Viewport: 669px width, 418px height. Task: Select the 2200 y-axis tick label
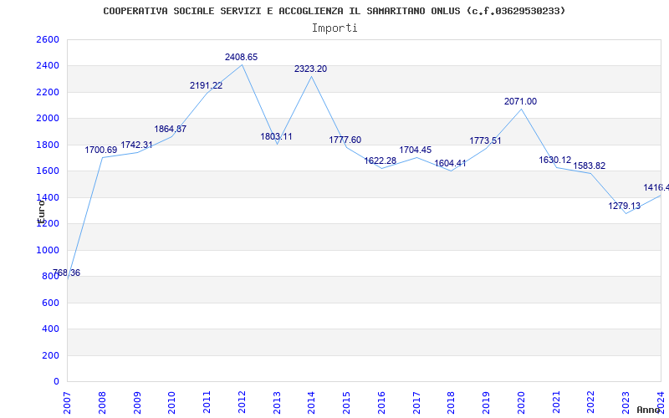48,92
